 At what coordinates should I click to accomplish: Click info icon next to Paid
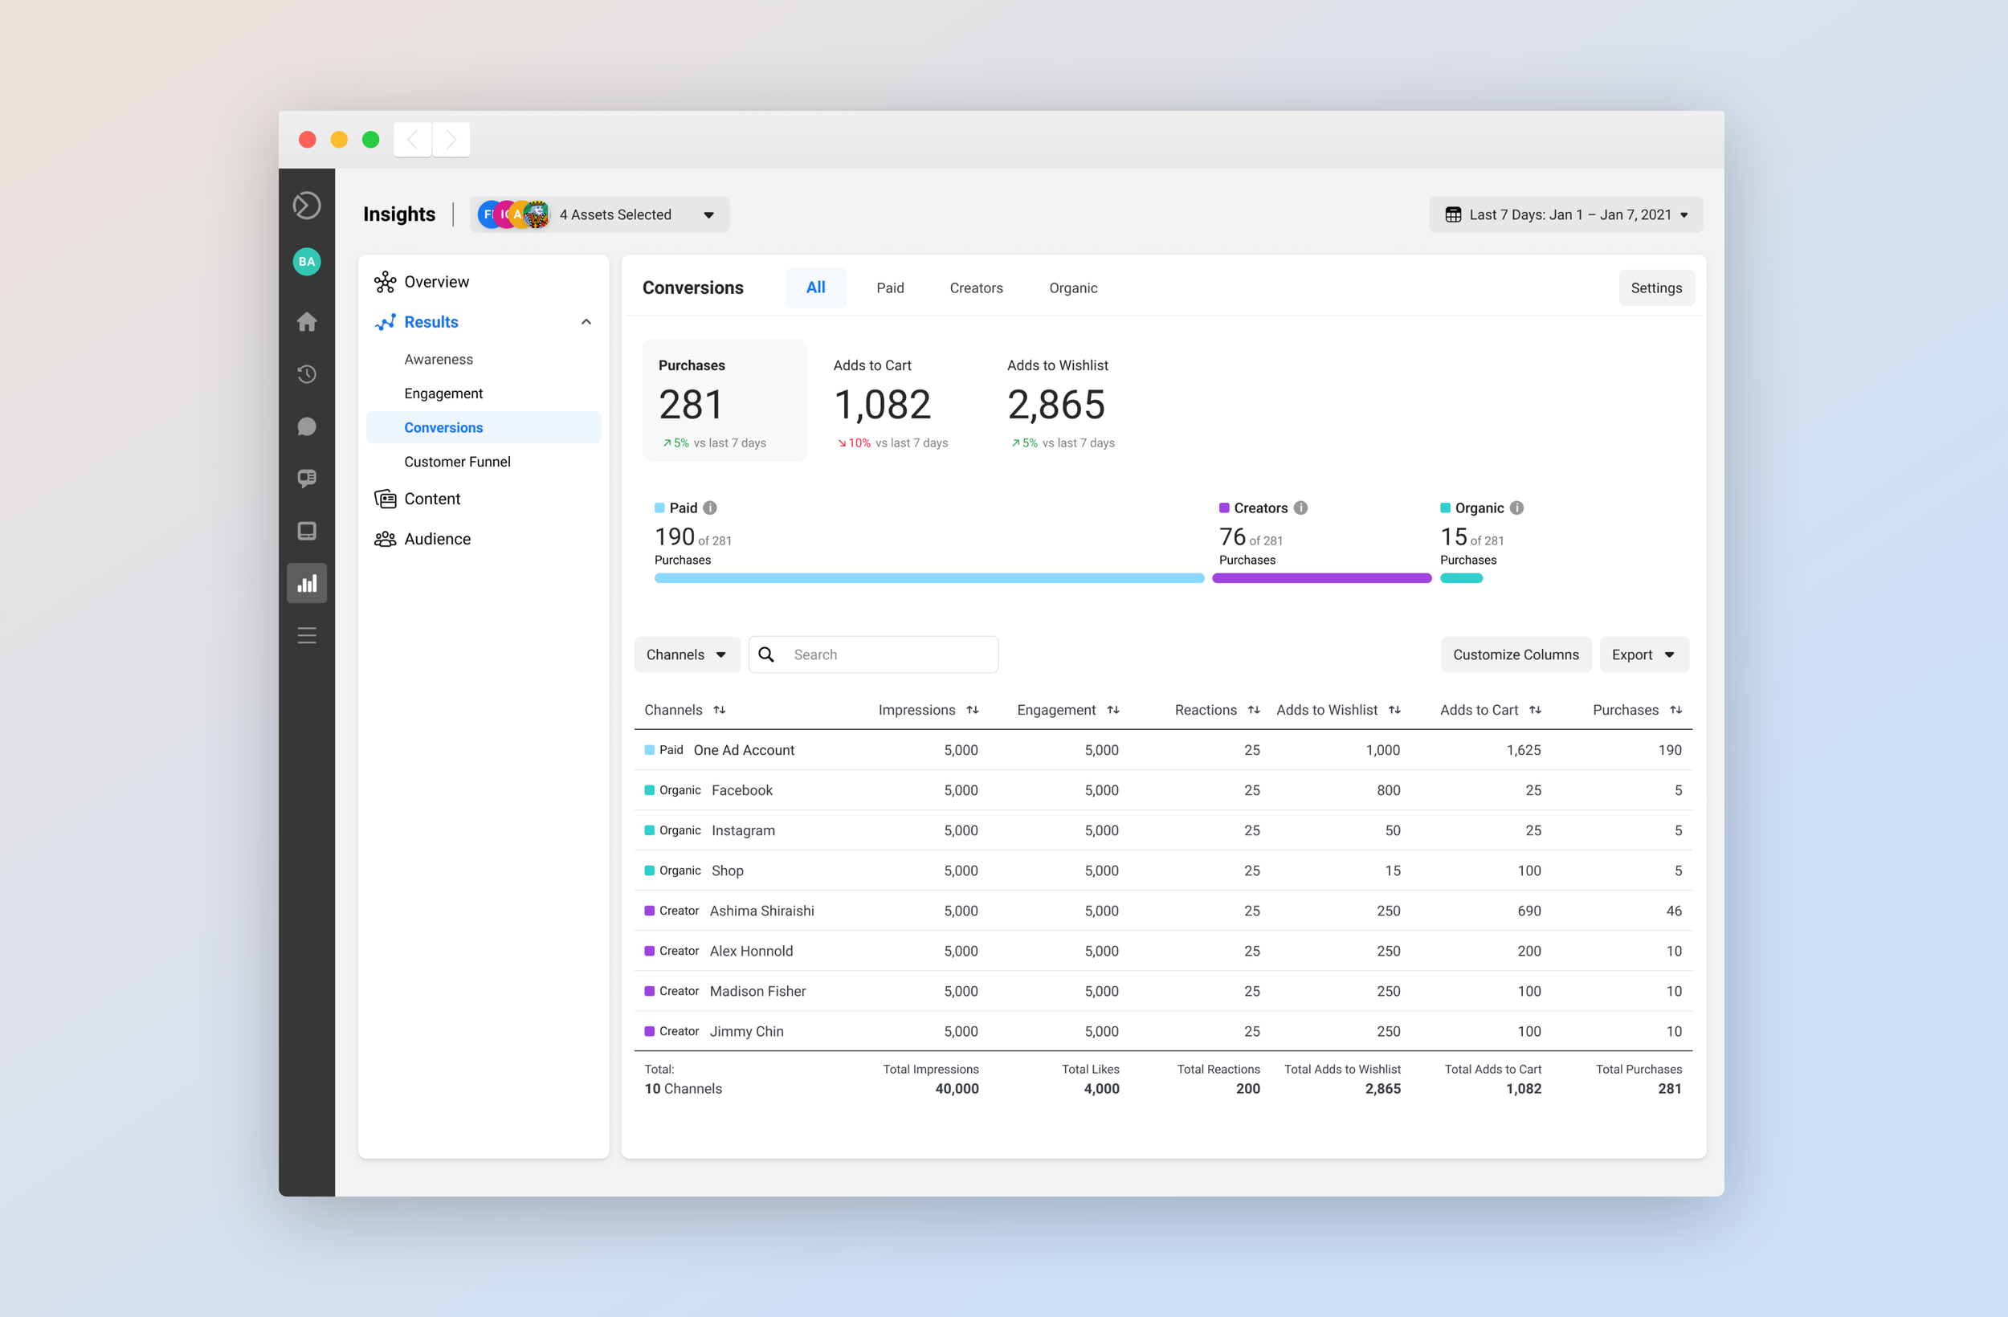coord(709,508)
